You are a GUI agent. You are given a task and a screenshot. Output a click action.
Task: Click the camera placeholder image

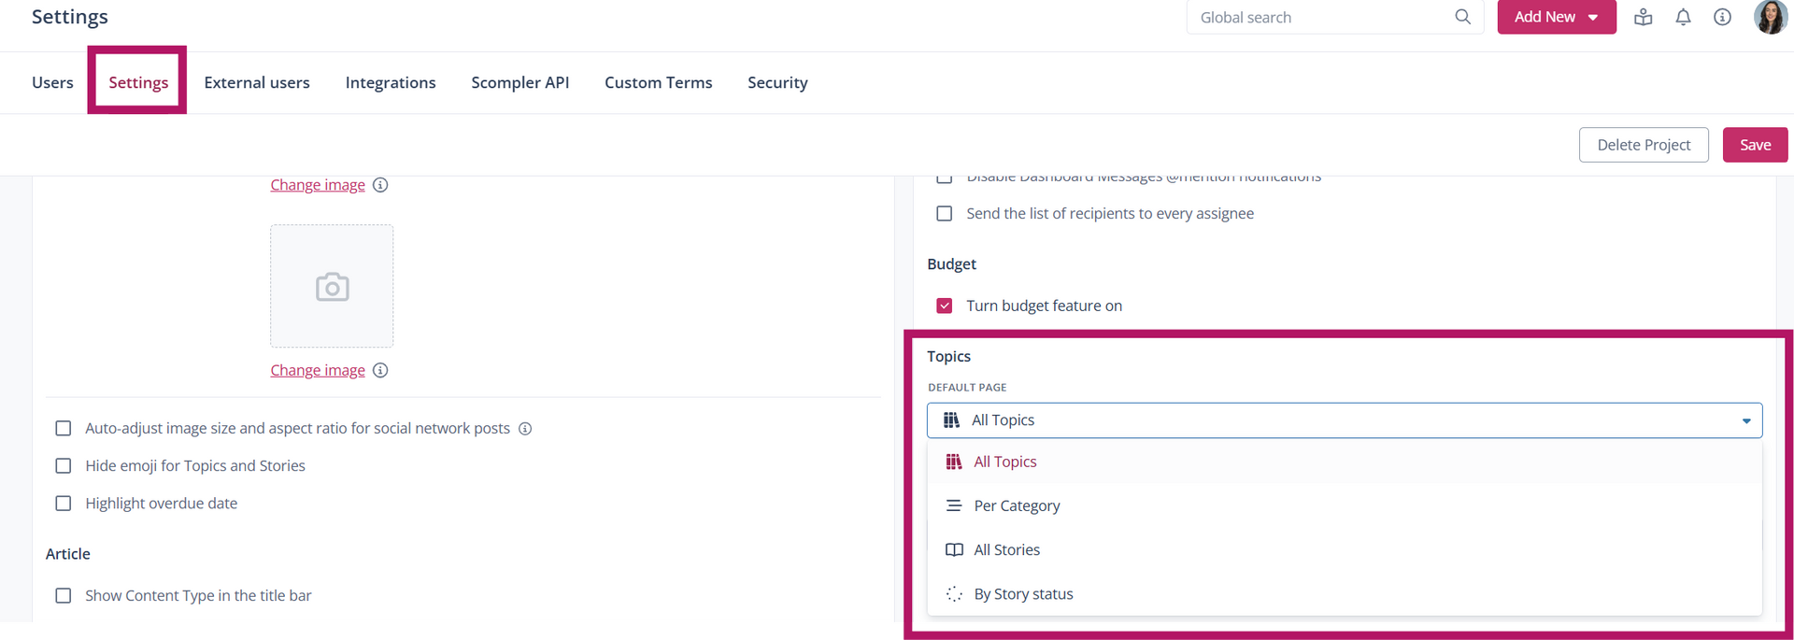click(x=332, y=287)
